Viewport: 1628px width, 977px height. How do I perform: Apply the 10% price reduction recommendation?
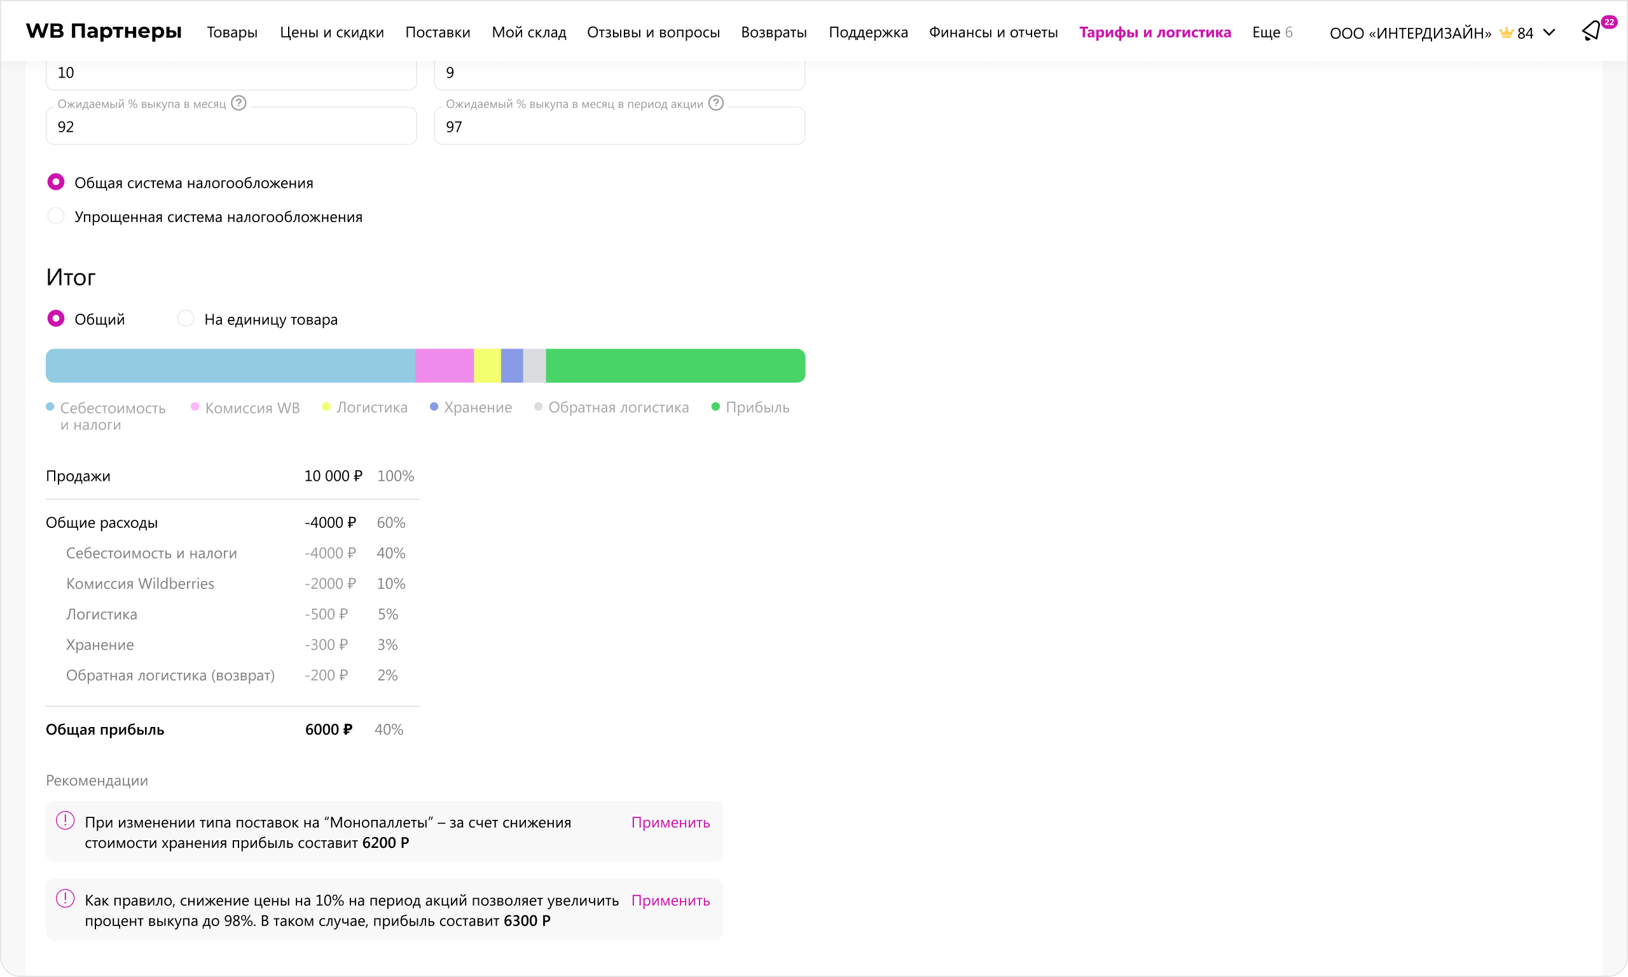click(x=670, y=901)
